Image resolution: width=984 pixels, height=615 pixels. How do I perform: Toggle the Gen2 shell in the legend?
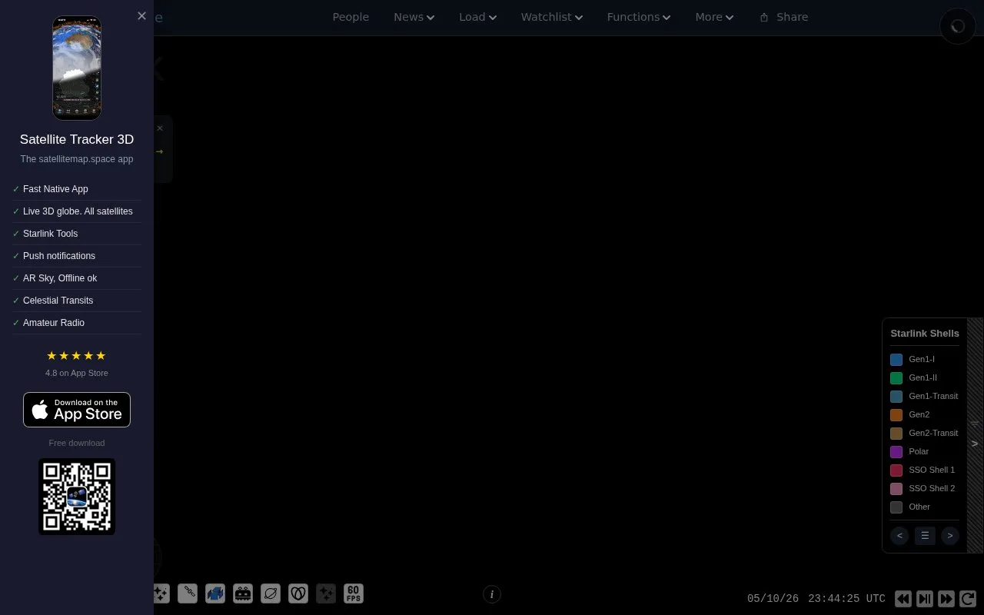[925, 414]
